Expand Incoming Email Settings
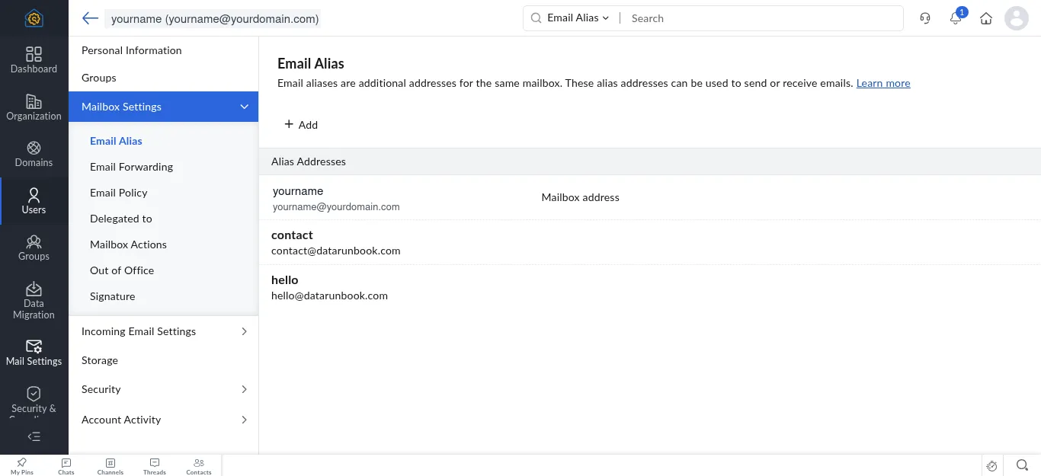This screenshot has height=476, width=1041. click(x=163, y=331)
